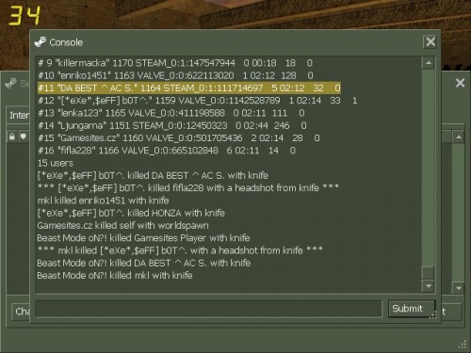Click the Steam icon of the server browser window
471x353 pixels.
(x=11, y=84)
